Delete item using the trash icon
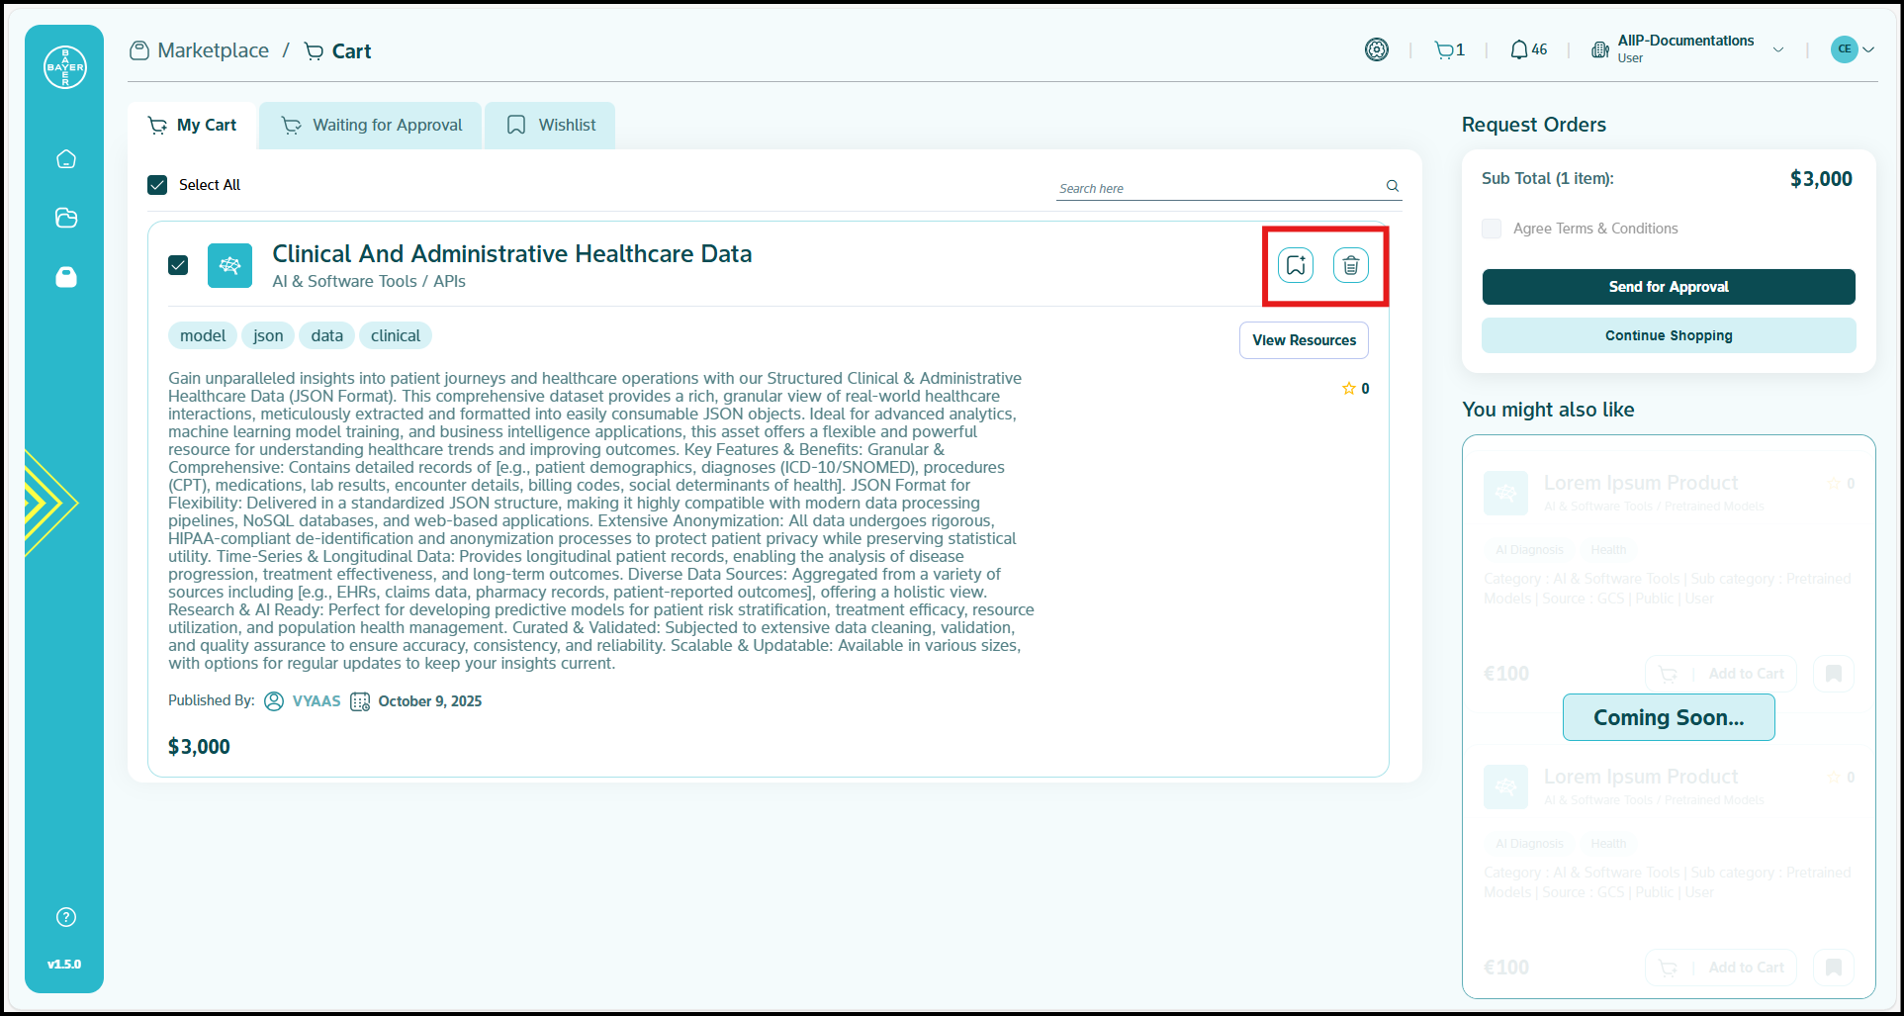Image resolution: width=1904 pixels, height=1016 pixels. (1351, 265)
